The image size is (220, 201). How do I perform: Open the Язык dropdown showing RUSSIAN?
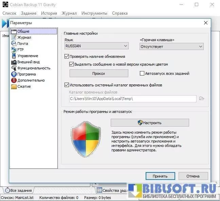point(96,46)
